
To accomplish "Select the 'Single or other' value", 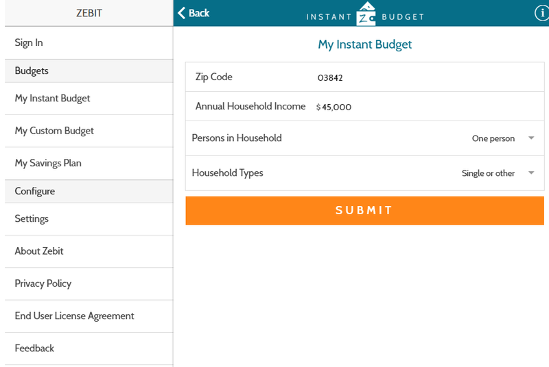I will pyautogui.click(x=488, y=173).
